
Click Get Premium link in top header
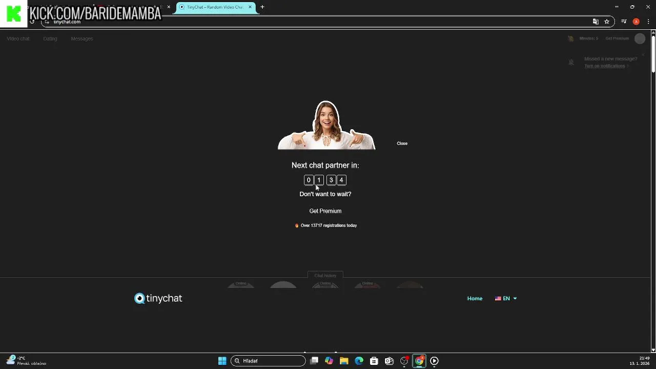(617, 38)
